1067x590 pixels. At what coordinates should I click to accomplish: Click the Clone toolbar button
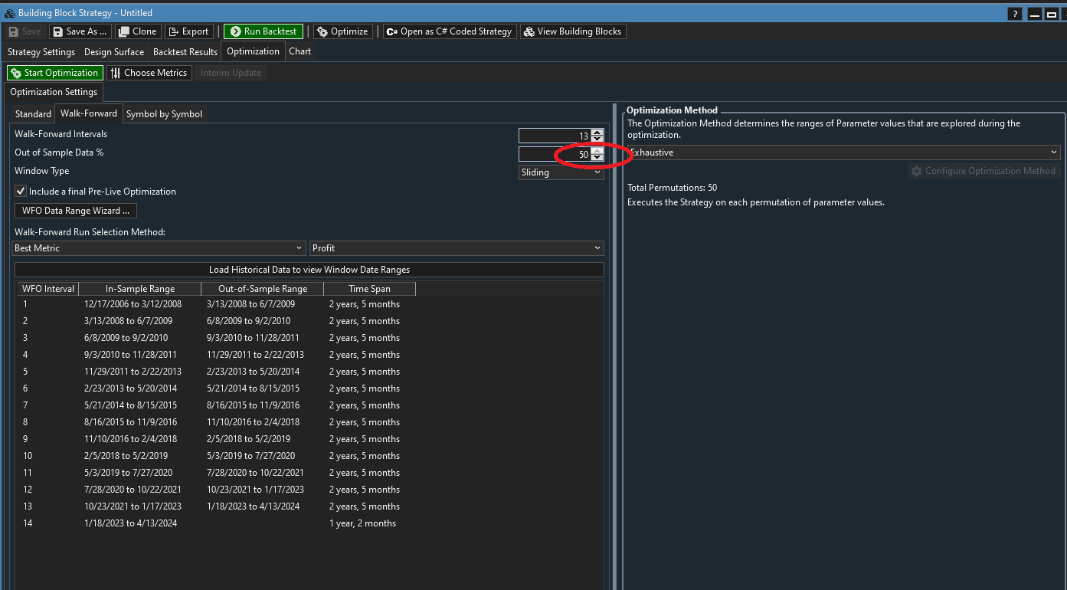point(138,31)
